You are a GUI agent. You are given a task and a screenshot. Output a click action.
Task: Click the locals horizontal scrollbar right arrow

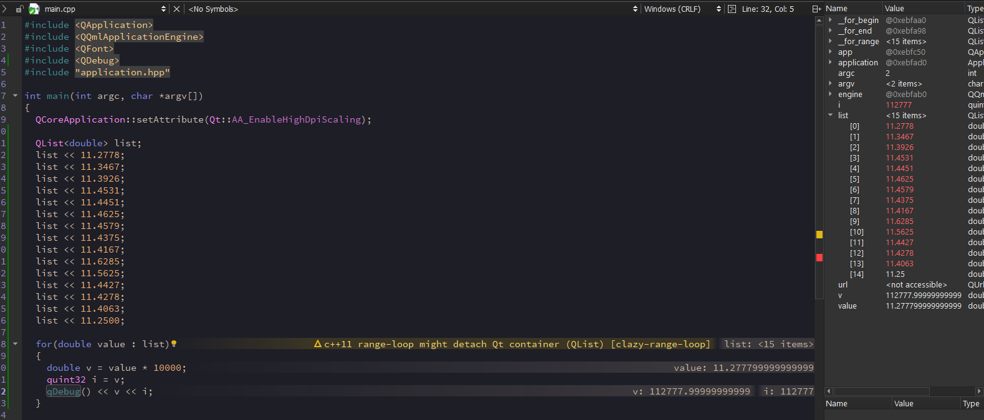pos(979,391)
